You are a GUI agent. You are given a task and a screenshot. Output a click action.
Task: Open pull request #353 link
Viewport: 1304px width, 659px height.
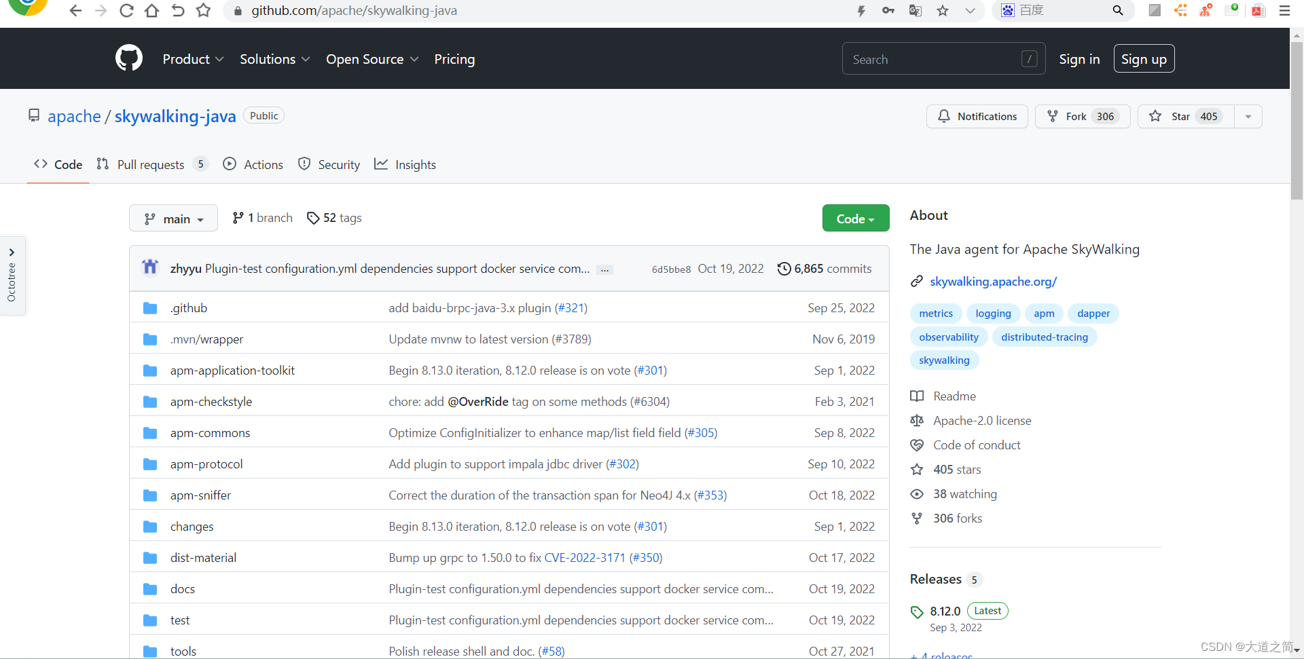tap(710, 495)
